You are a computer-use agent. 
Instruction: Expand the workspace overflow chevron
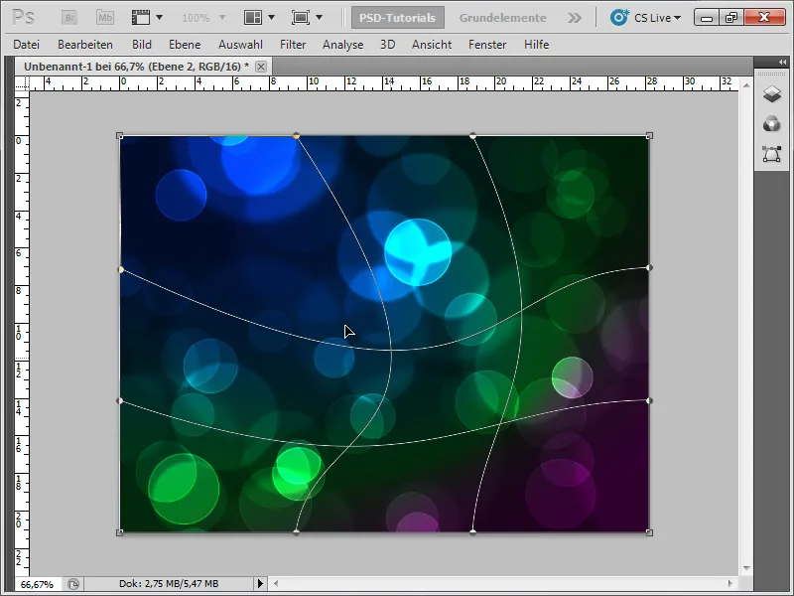(574, 17)
